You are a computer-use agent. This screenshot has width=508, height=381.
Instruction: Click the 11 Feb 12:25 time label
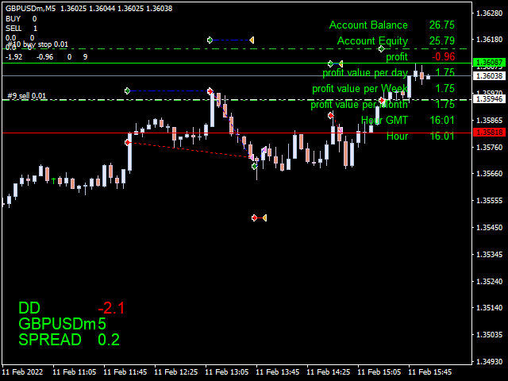click(x=176, y=372)
